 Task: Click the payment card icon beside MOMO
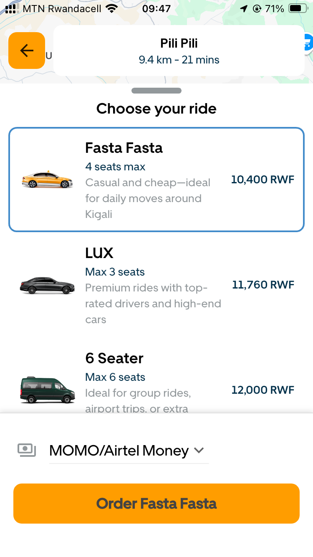[26, 450]
